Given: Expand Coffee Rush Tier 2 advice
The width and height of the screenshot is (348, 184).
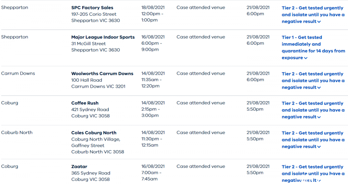Looking at the screenshot, I should coord(313,110).
